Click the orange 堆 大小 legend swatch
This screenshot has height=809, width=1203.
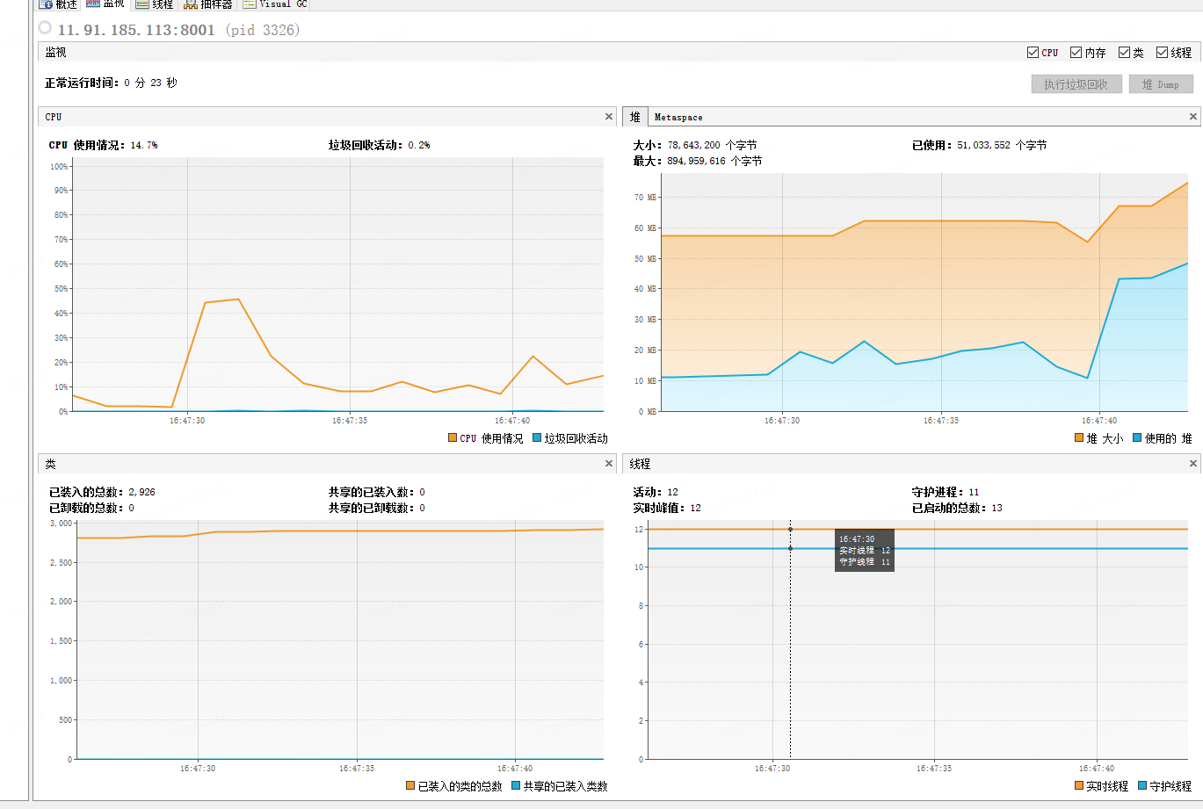click(x=1079, y=437)
